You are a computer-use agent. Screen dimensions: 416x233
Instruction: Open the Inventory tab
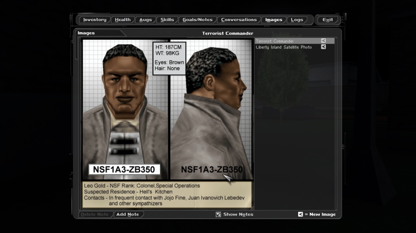click(x=94, y=20)
